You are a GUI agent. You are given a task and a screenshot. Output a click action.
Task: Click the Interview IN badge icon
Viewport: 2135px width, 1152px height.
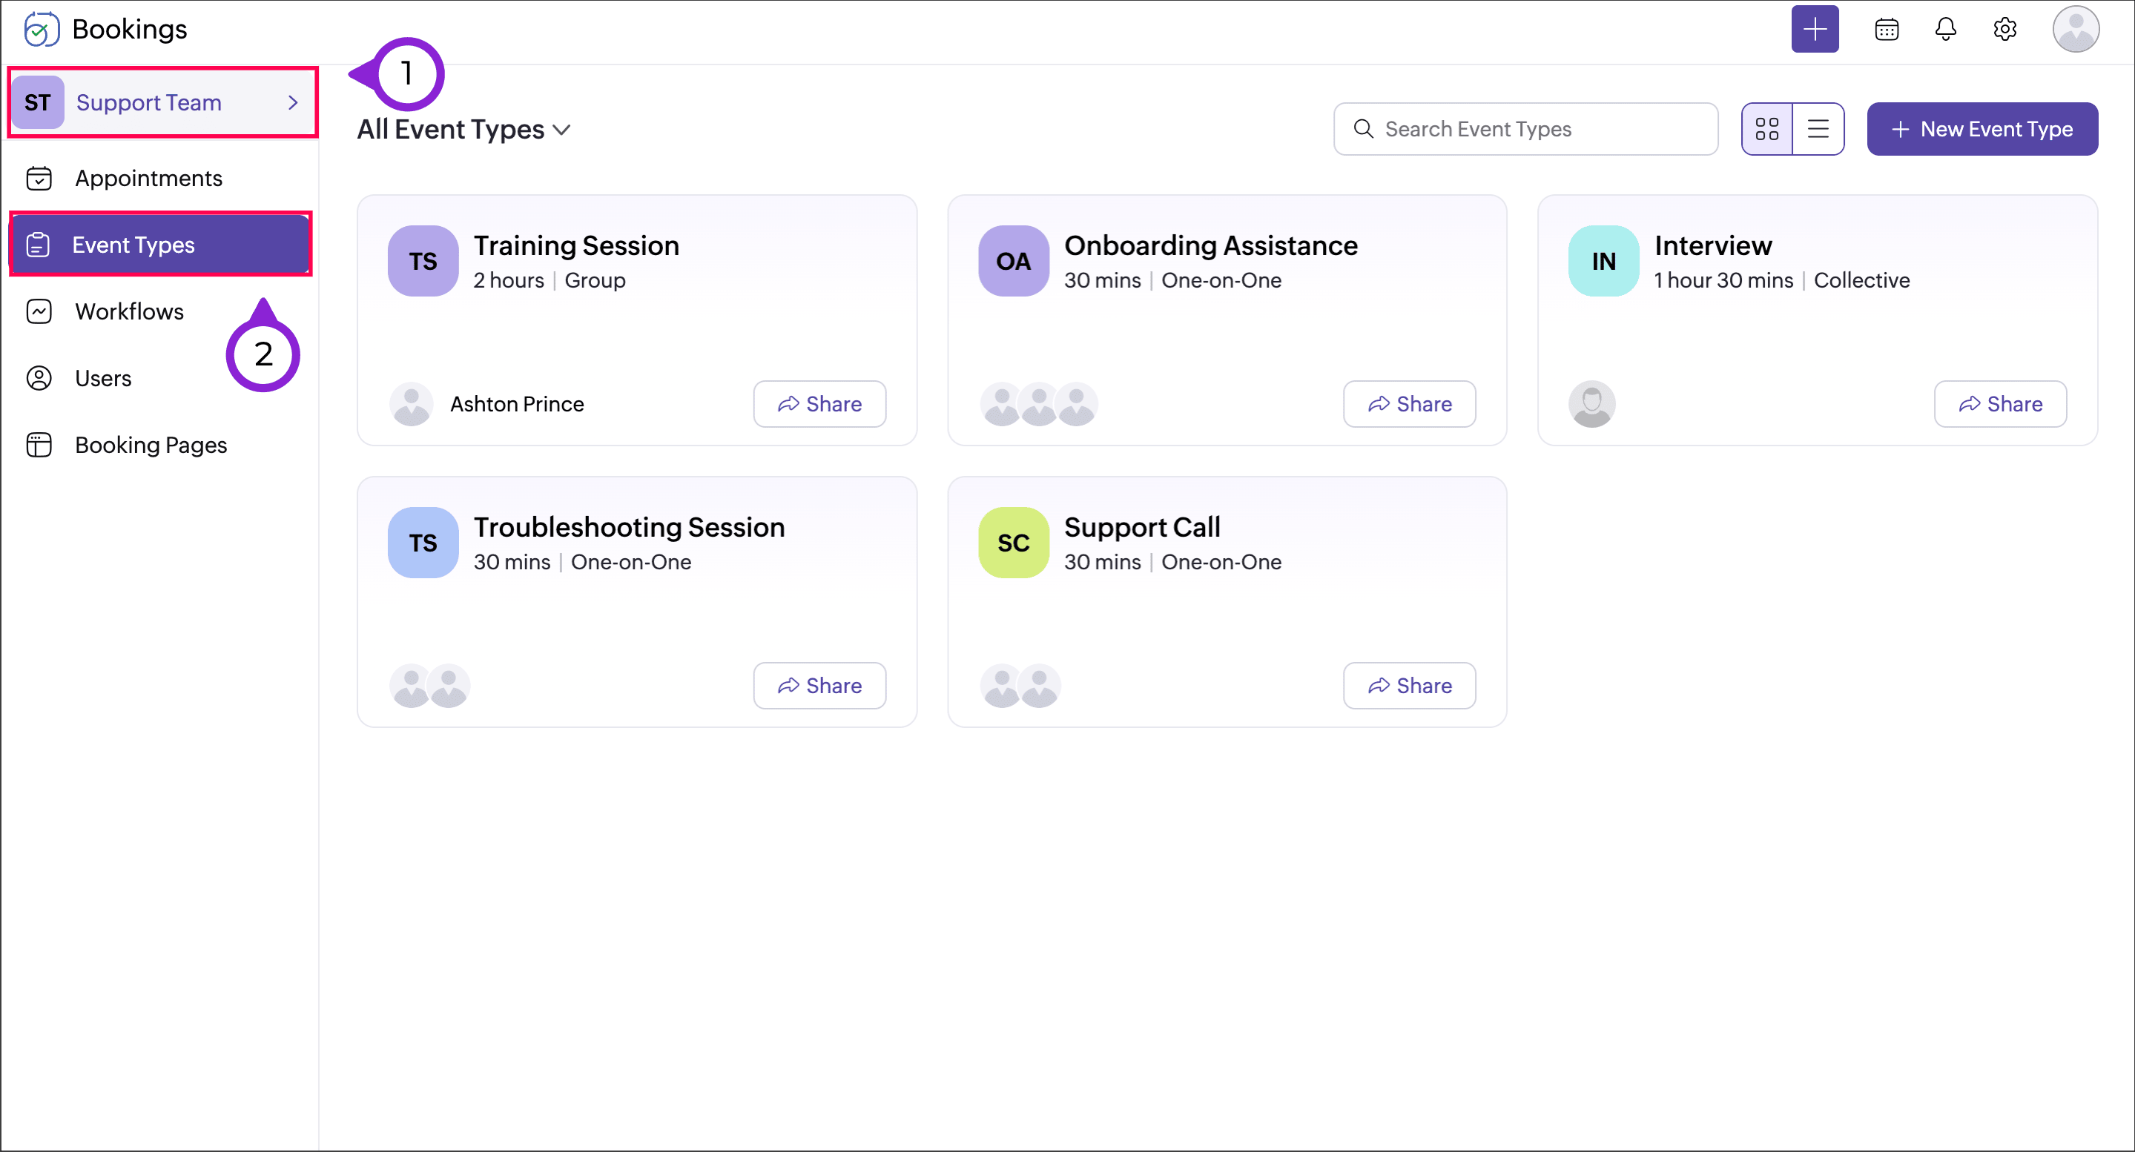(x=1603, y=261)
